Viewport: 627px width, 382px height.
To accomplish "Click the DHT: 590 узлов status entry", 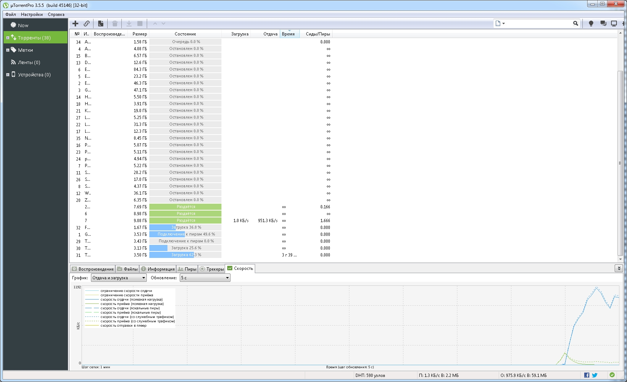I will (370, 375).
